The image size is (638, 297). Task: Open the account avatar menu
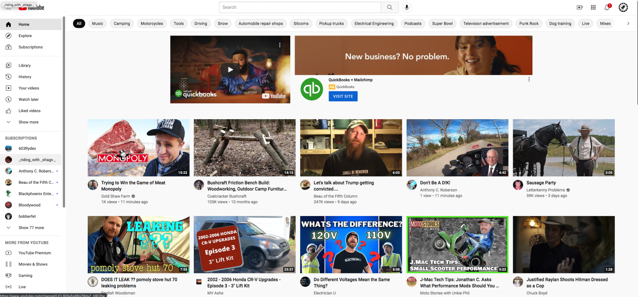(x=623, y=7)
